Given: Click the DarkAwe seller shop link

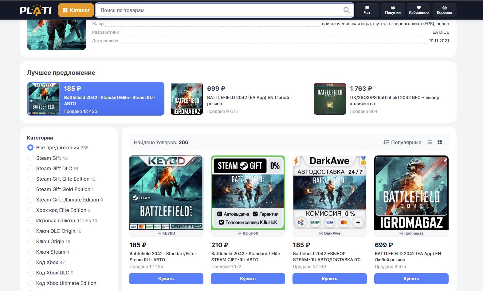Looking at the screenshot, I should click(330, 233).
